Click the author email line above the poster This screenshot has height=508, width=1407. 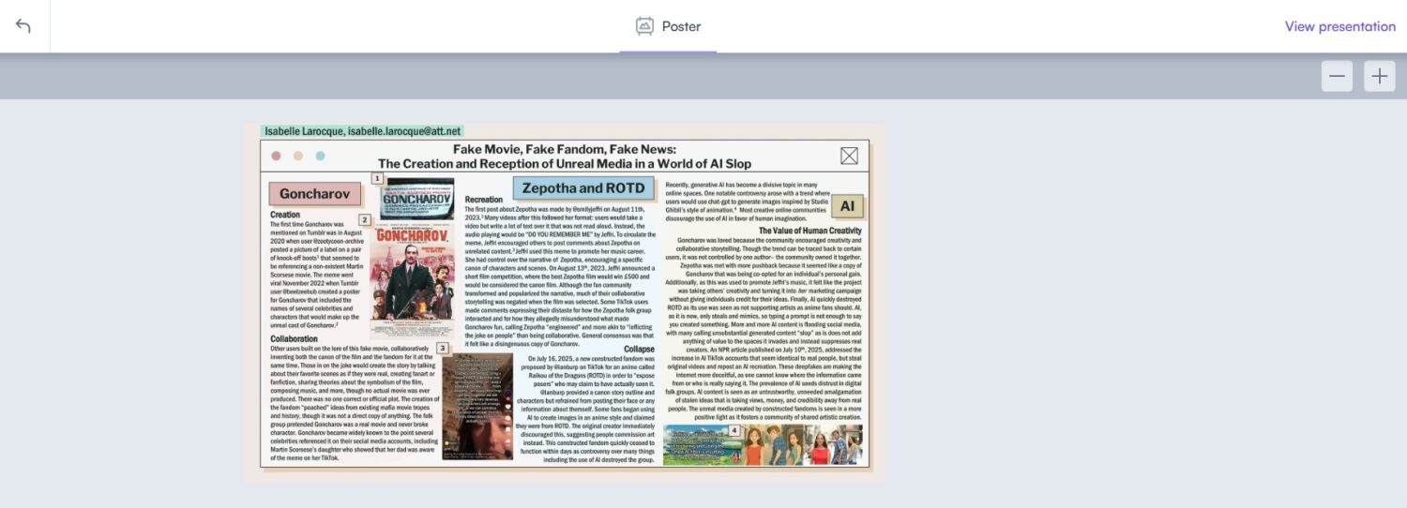(362, 131)
